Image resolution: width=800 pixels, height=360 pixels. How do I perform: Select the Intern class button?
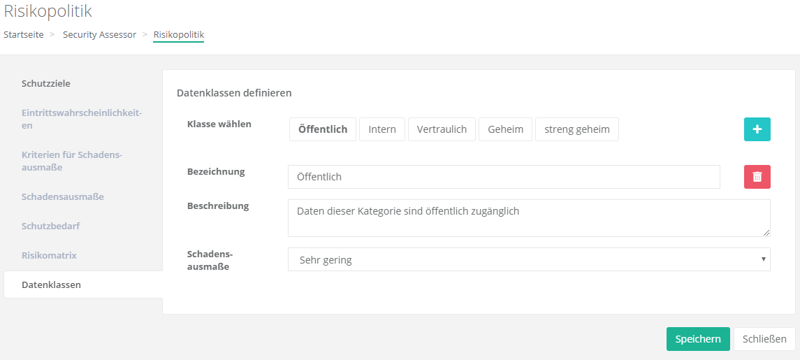[382, 129]
